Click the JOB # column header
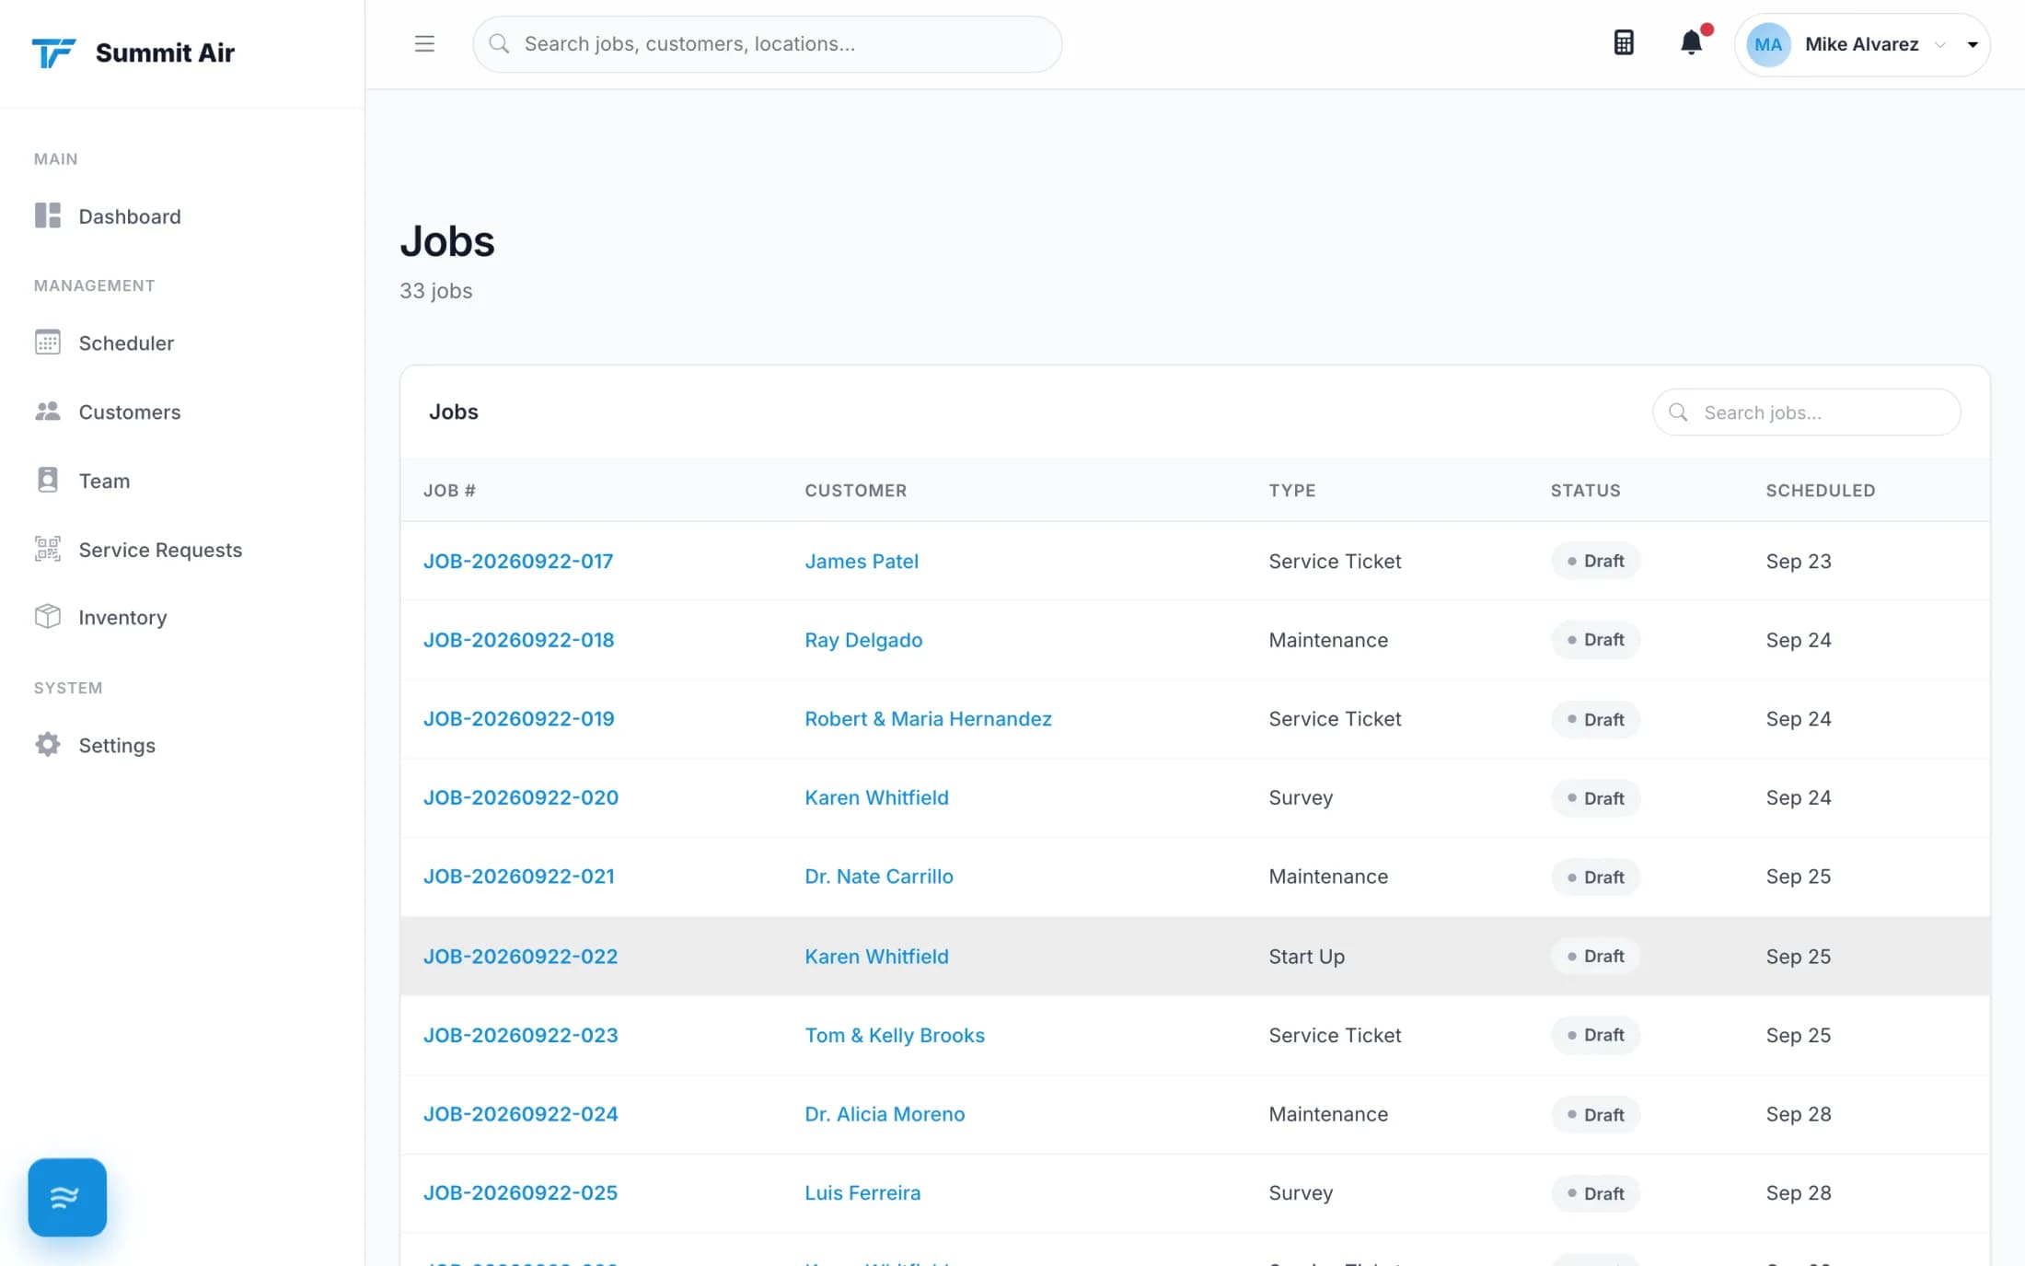2025x1266 pixels. click(449, 490)
